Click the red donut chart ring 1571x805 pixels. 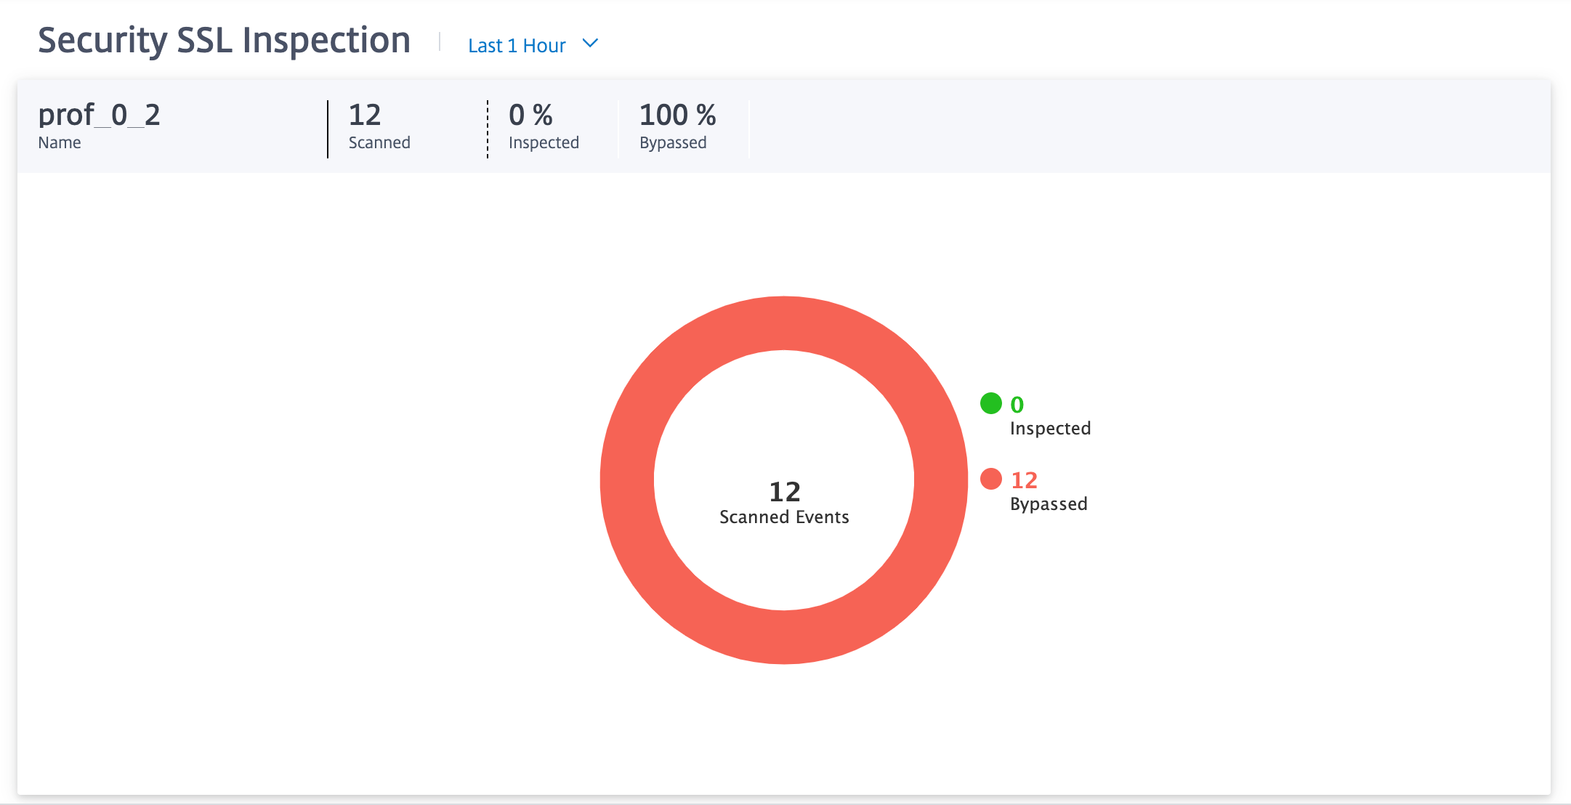coord(784,323)
